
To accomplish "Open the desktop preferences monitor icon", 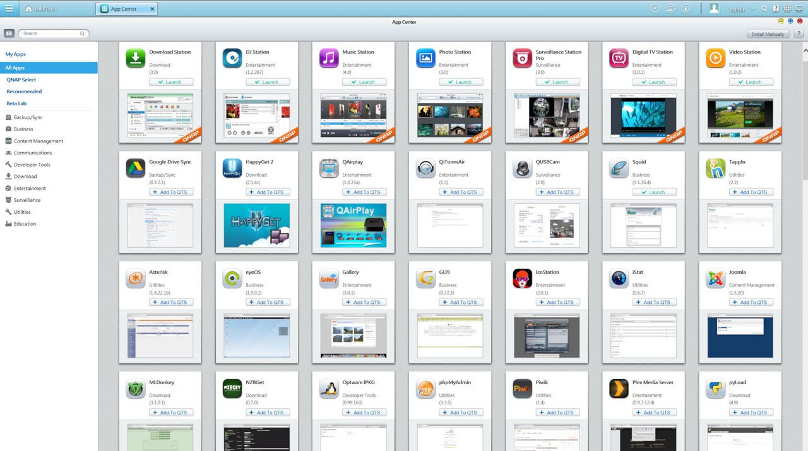I will pyautogui.click(x=799, y=9).
